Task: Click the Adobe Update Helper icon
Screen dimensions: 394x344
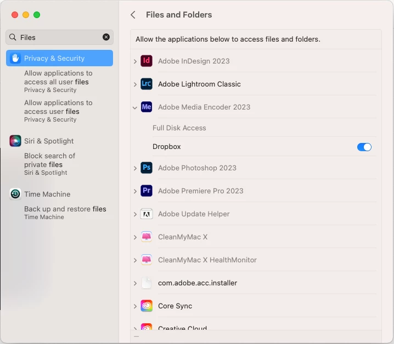Action: [147, 214]
